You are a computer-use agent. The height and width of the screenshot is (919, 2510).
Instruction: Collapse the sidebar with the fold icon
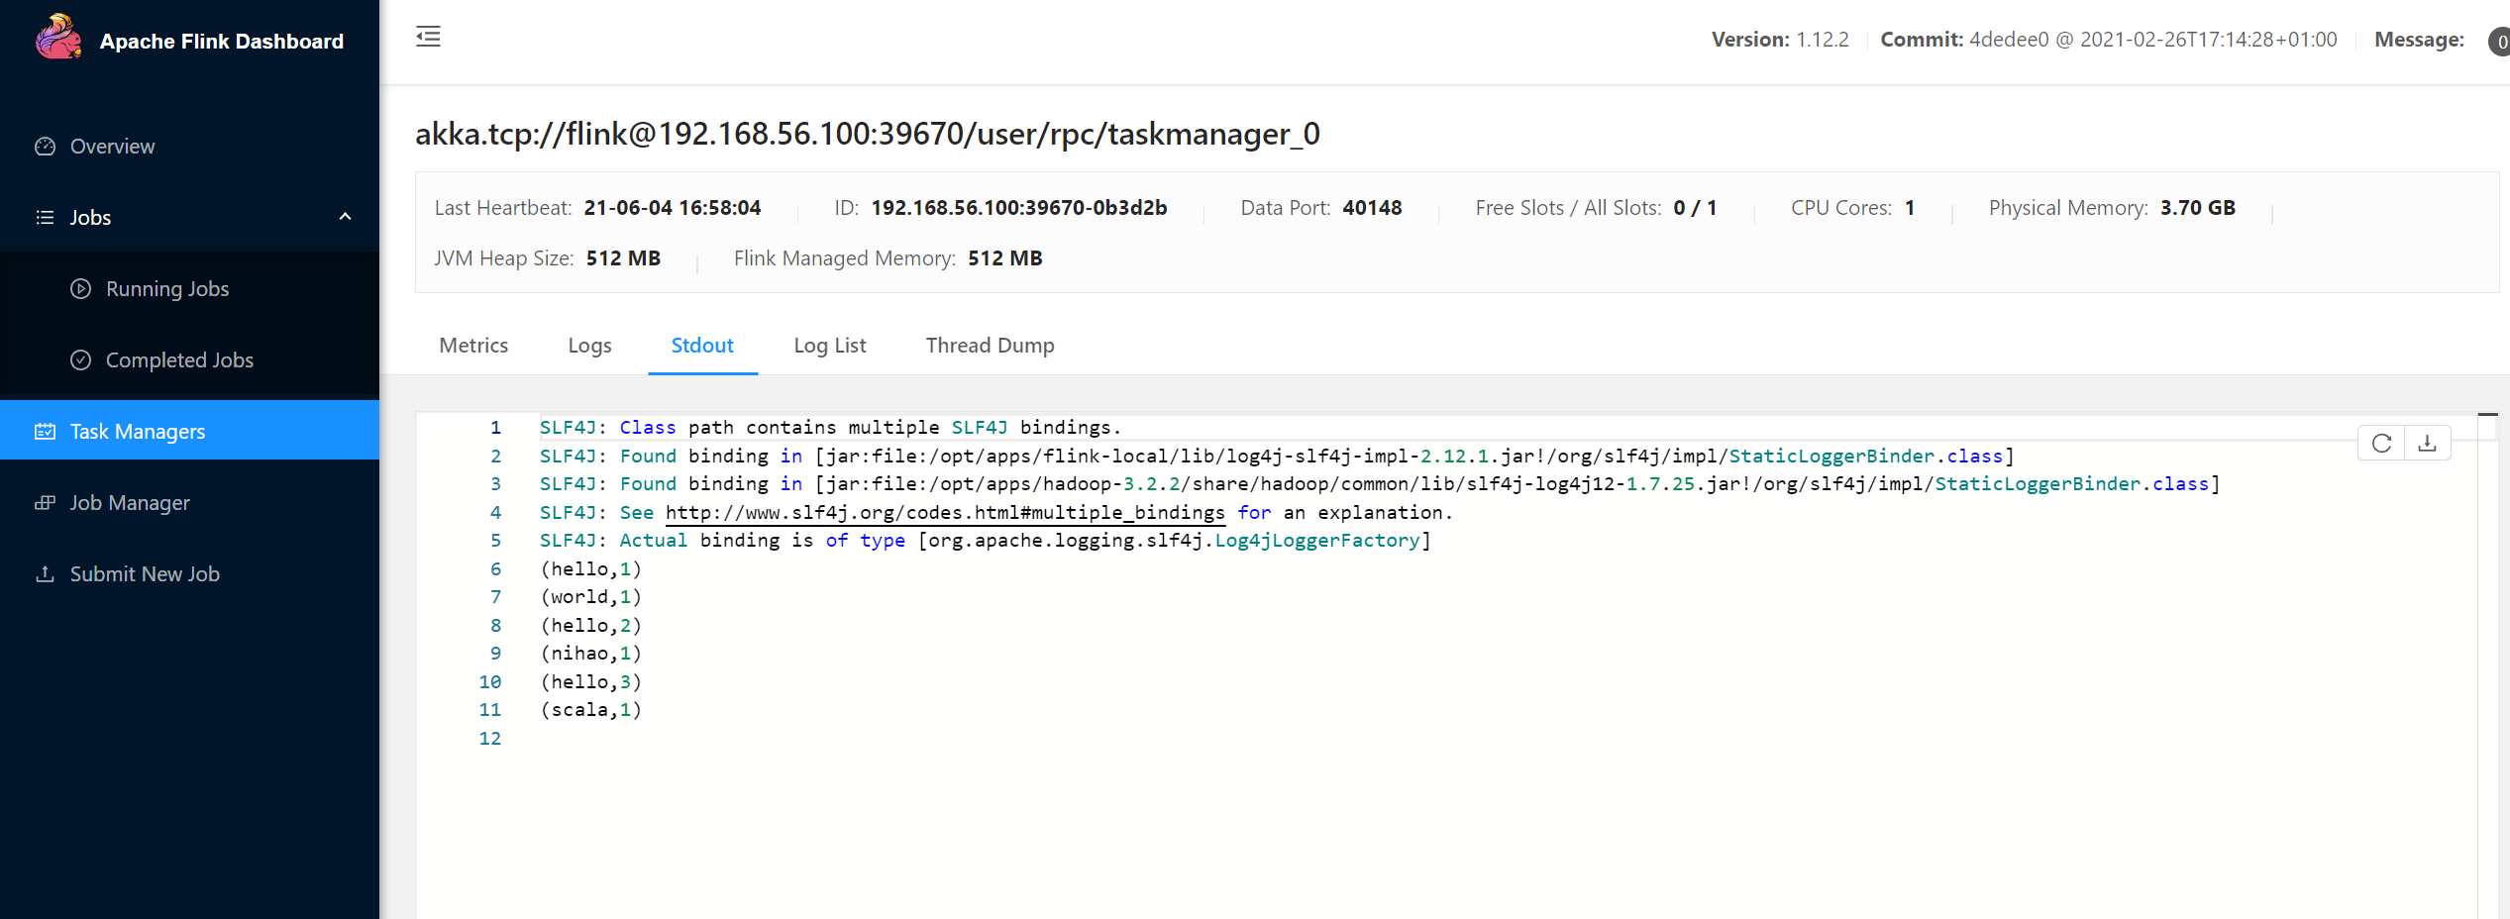tap(428, 37)
